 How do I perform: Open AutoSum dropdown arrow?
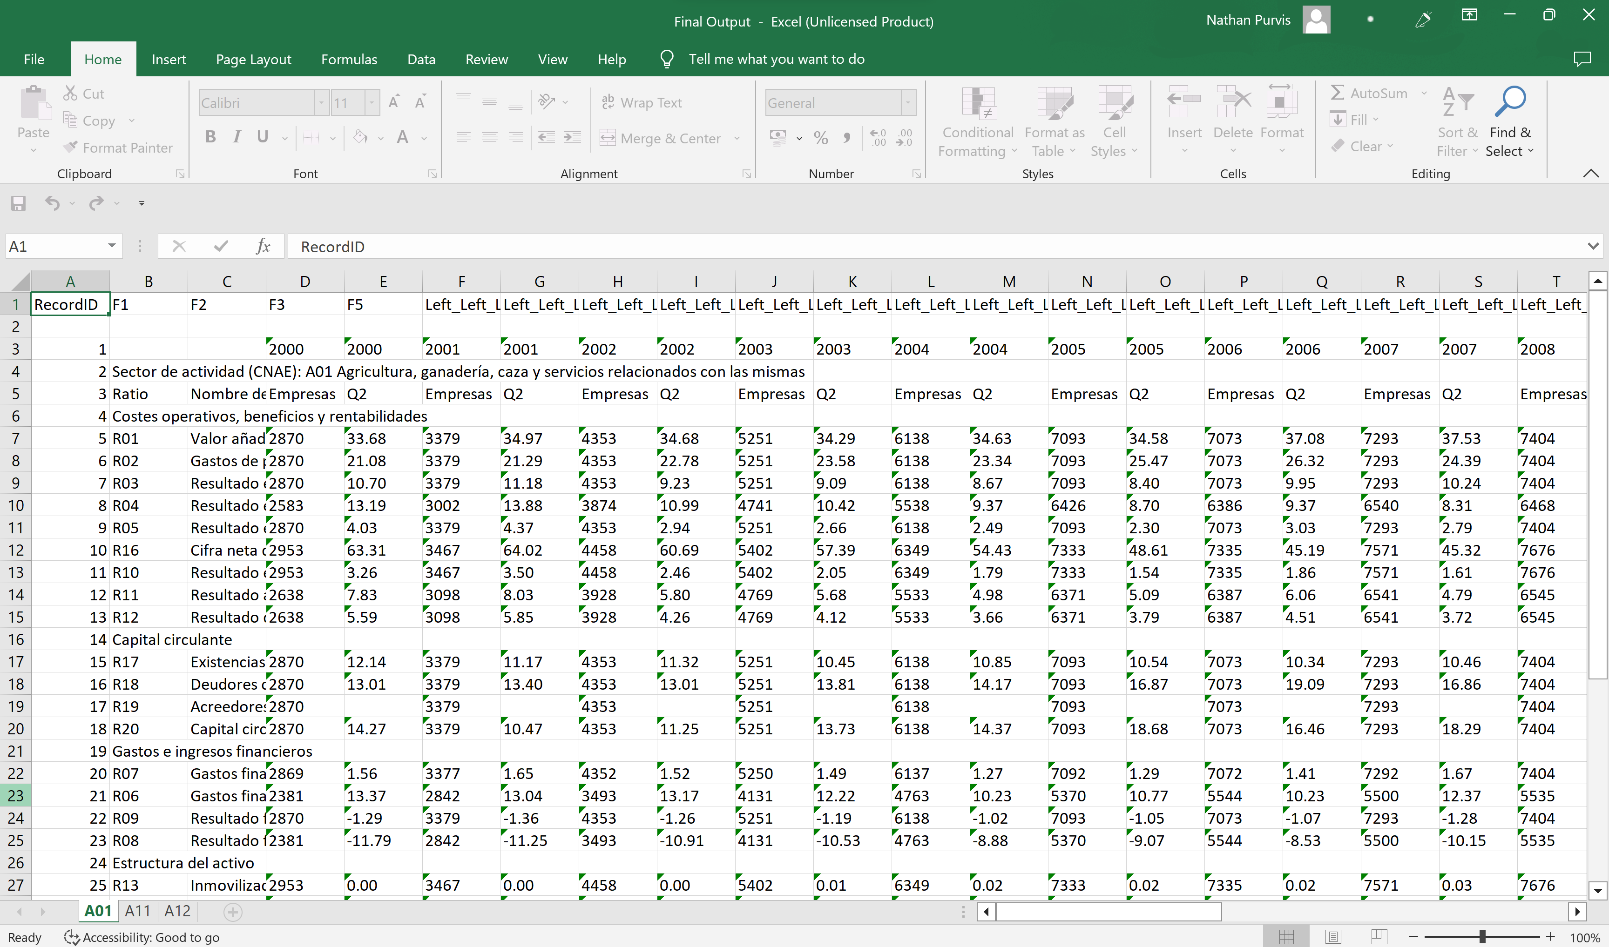pos(1423,93)
